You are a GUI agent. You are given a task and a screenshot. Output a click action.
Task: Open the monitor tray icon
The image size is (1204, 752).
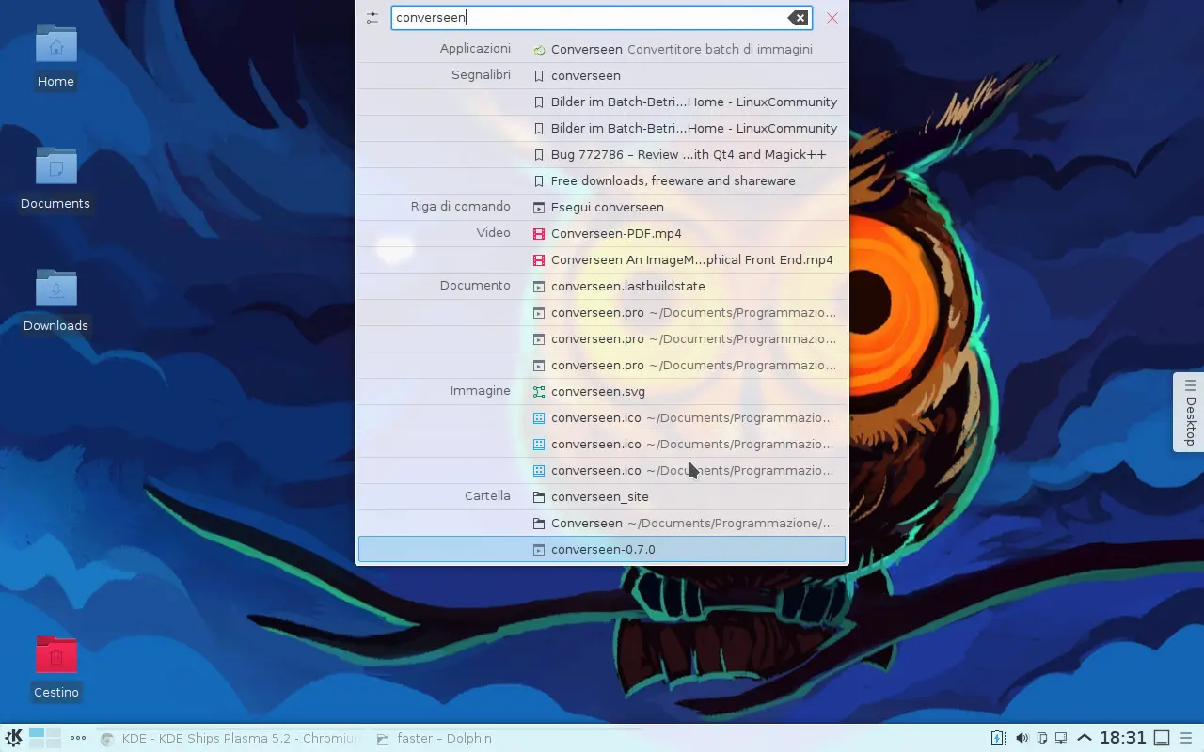pyautogui.click(x=1061, y=738)
